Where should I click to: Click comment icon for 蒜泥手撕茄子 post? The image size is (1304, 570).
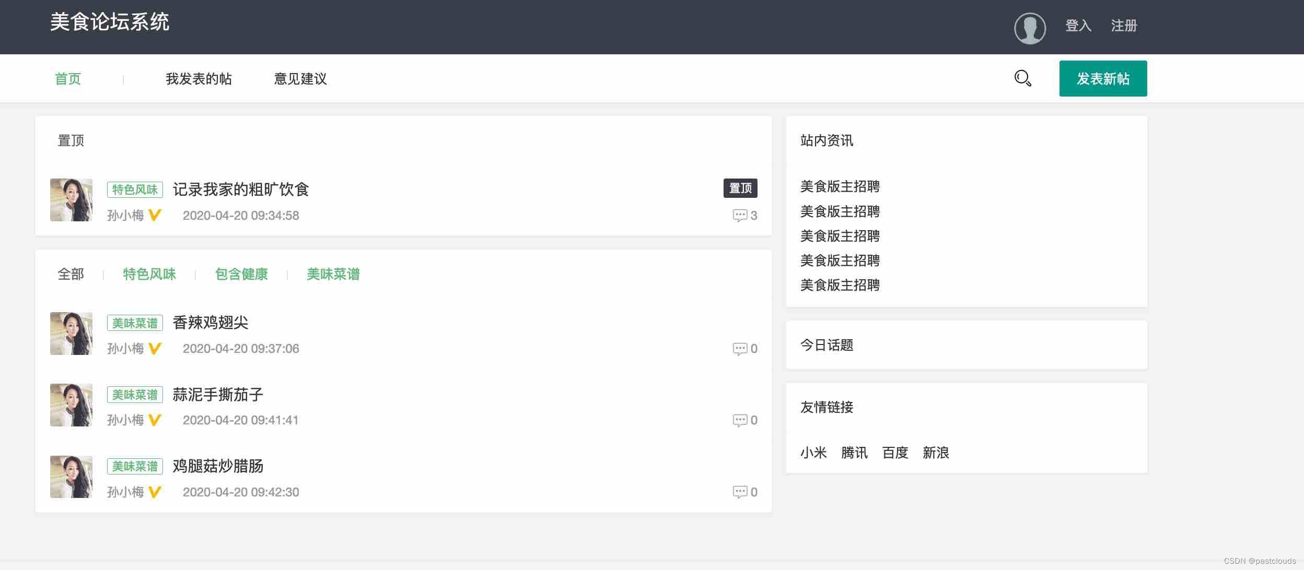[739, 420]
